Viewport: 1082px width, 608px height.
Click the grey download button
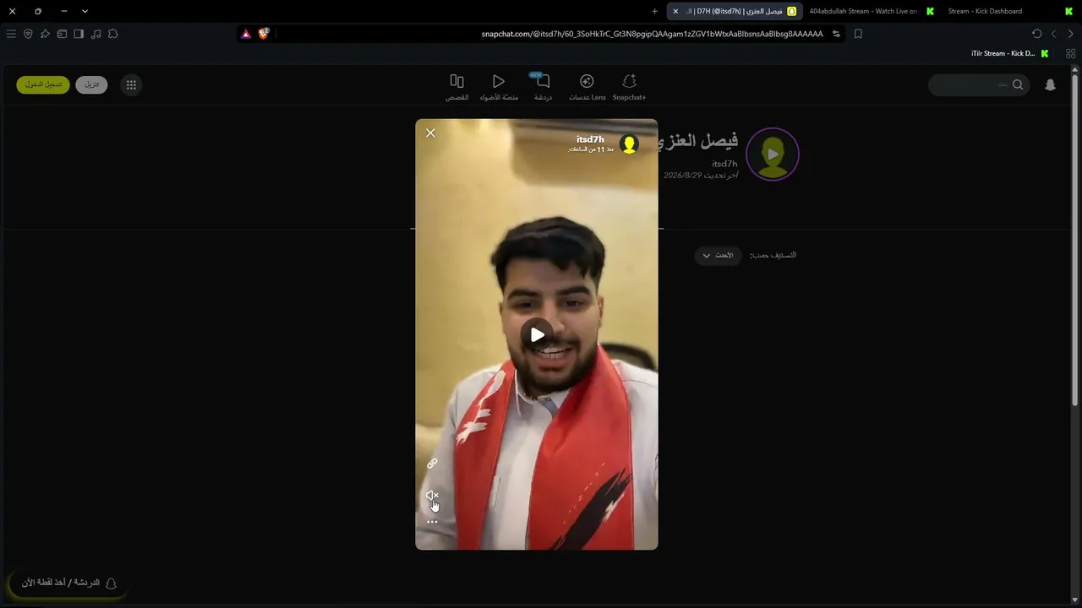tap(91, 84)
